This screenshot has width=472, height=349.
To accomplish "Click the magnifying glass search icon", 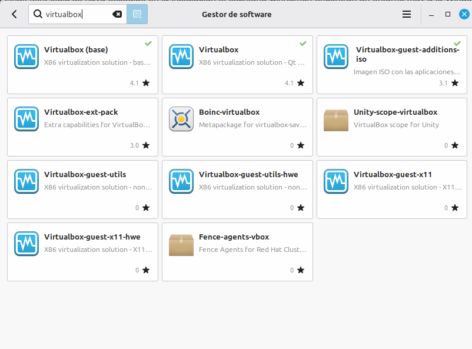I will click(x=38, y=14).
